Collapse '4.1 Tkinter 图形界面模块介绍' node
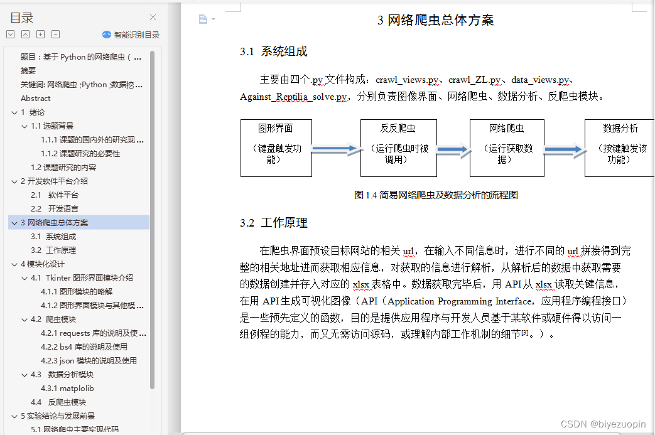This screenshot has height=435, width=655. 24,277
